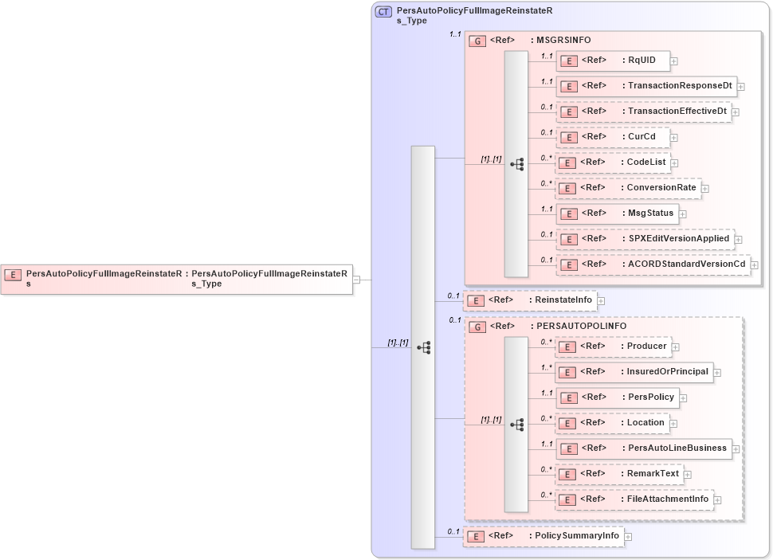Click the sequence compositor icon inside MSGRSINFO
Image resolution: width=773 pixels, height=560 pixels.
[518, 163]
